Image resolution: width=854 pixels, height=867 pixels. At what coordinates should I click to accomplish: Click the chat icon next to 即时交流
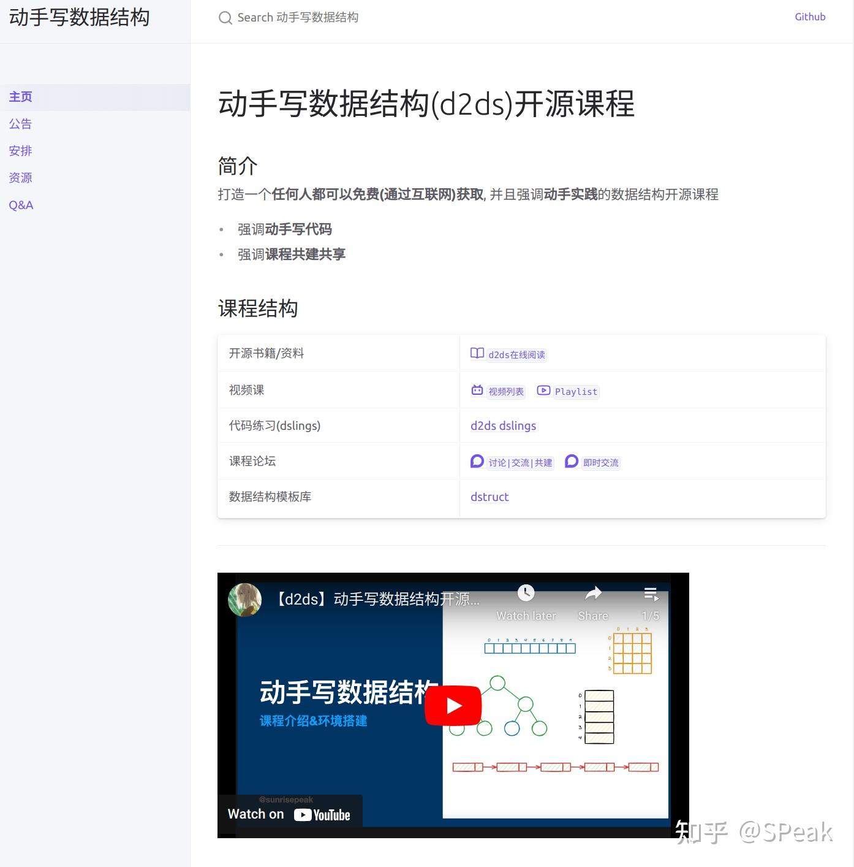click(572, 460)
